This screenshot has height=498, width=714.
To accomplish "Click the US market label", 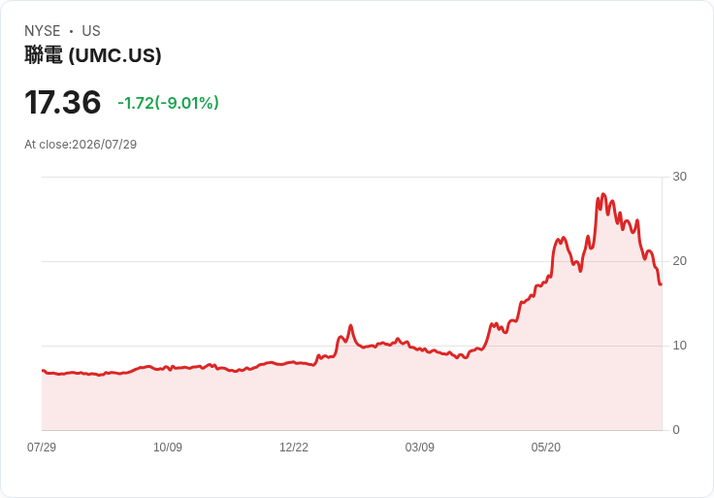I will click(x=91, y=31).
